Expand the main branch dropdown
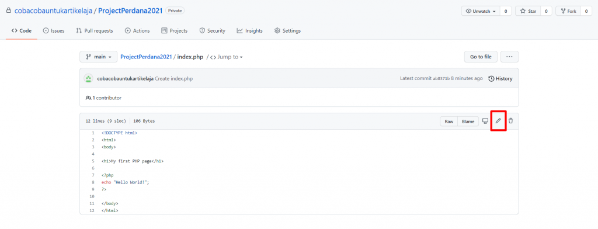This screenshot has width=598, height=229. (98, 57)
